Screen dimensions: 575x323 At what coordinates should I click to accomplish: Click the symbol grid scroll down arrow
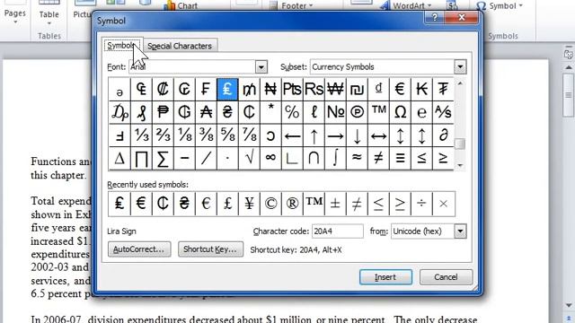460,165
